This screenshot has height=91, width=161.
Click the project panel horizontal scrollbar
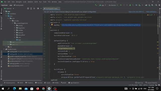pyautogui.click(x=22, y=80)
